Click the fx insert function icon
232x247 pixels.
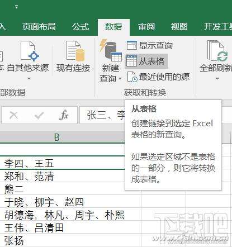[64, 115]
